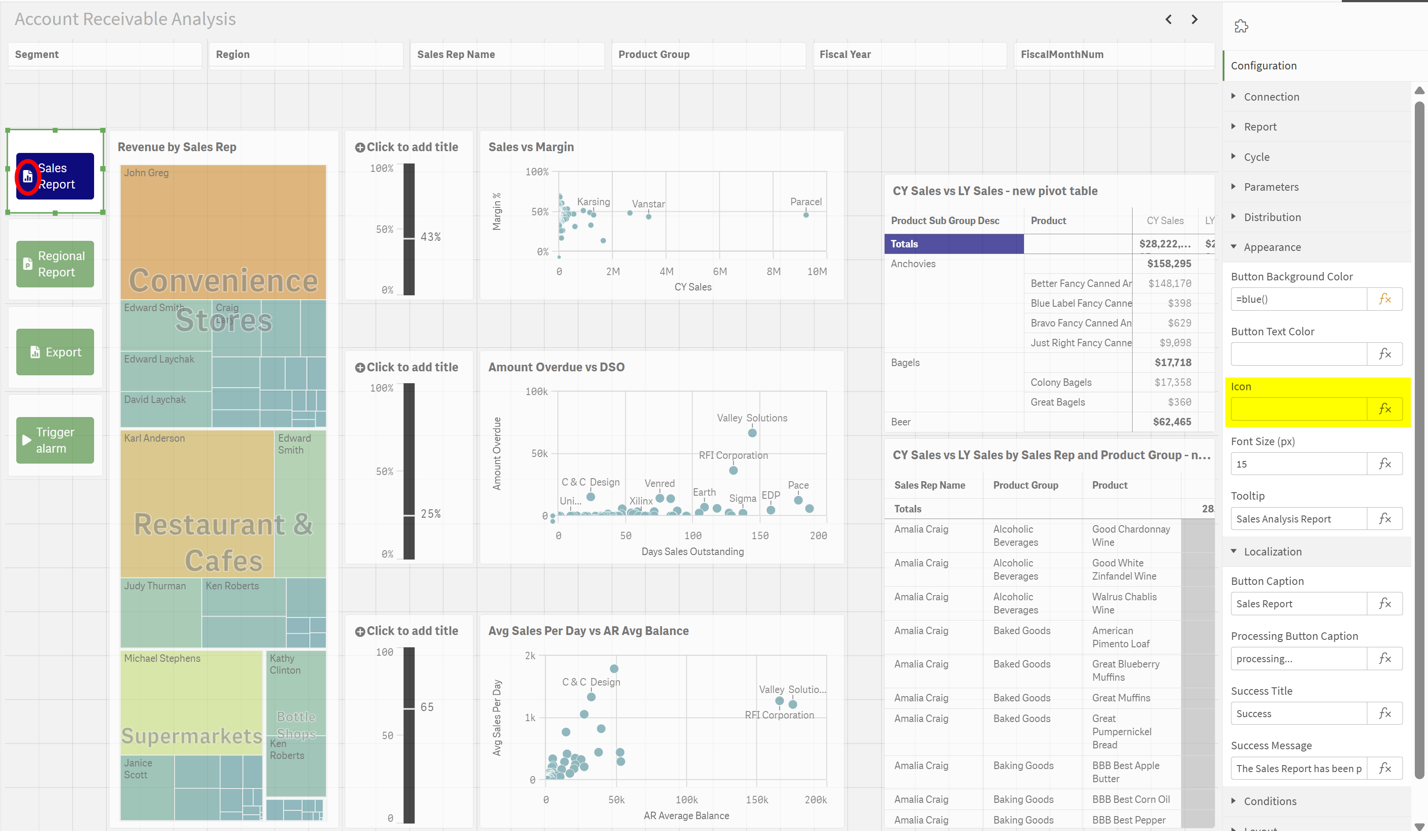The image size is (1428, 831).
Task: Click the play icon on Trigger alarm button
Action: pyautogui.click(x=26, y=440)
